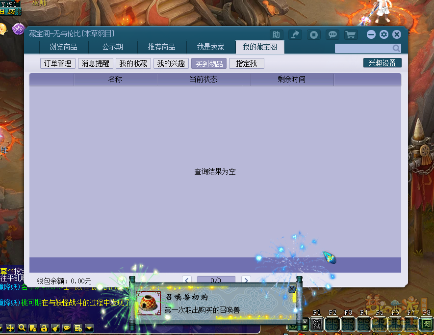Click the 兴趣设置 button

coord(382,63)
